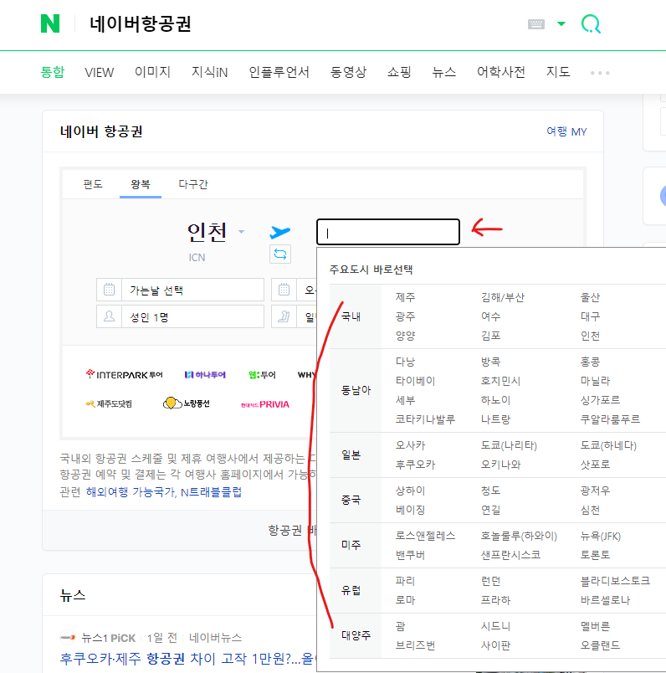Choose 싱가포르 in the city list
666x673 pixels.
[600, 400]
